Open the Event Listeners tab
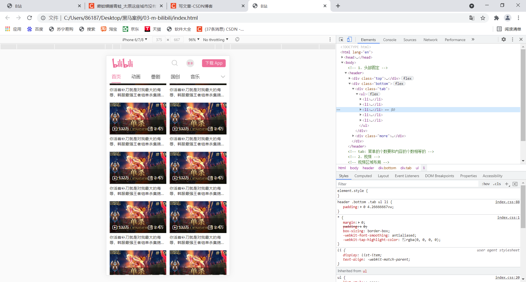This screenshot has width=526, height=282. (407, 176)
